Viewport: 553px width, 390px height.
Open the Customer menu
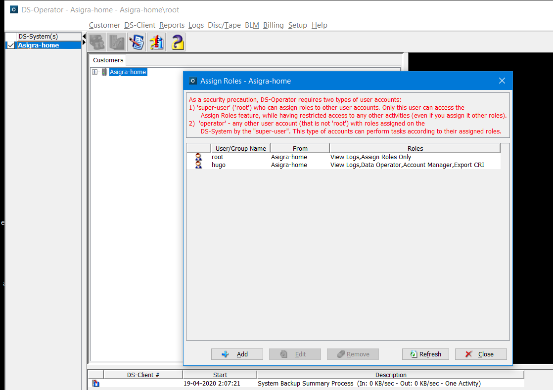click(x=104, y=25)
